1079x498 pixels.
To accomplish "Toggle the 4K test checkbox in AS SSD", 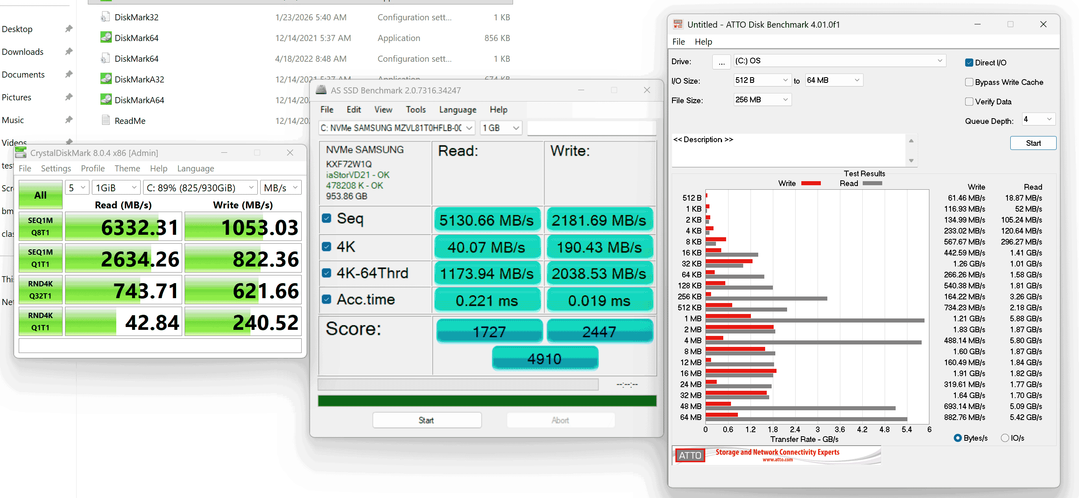I will click(x=327, y=247).
